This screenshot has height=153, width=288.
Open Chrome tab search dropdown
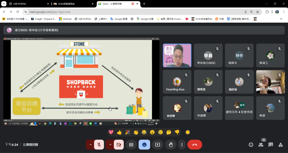point(4,4)
